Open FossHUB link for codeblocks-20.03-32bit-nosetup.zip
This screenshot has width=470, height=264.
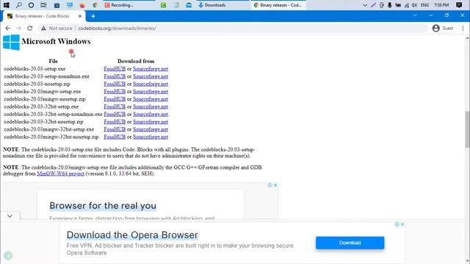coord(115,122)
